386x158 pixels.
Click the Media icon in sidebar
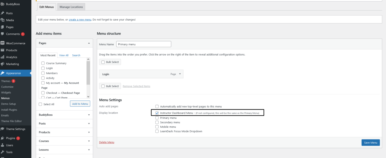tap(3, 20)
